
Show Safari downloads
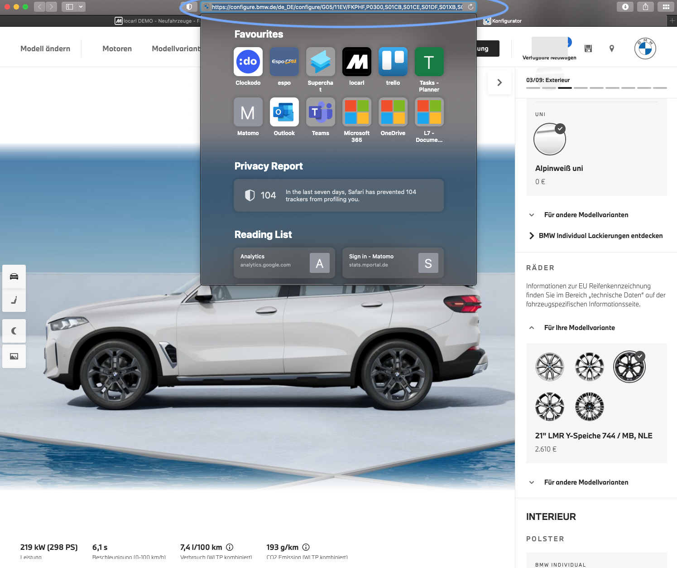click(x=625, y=7)
